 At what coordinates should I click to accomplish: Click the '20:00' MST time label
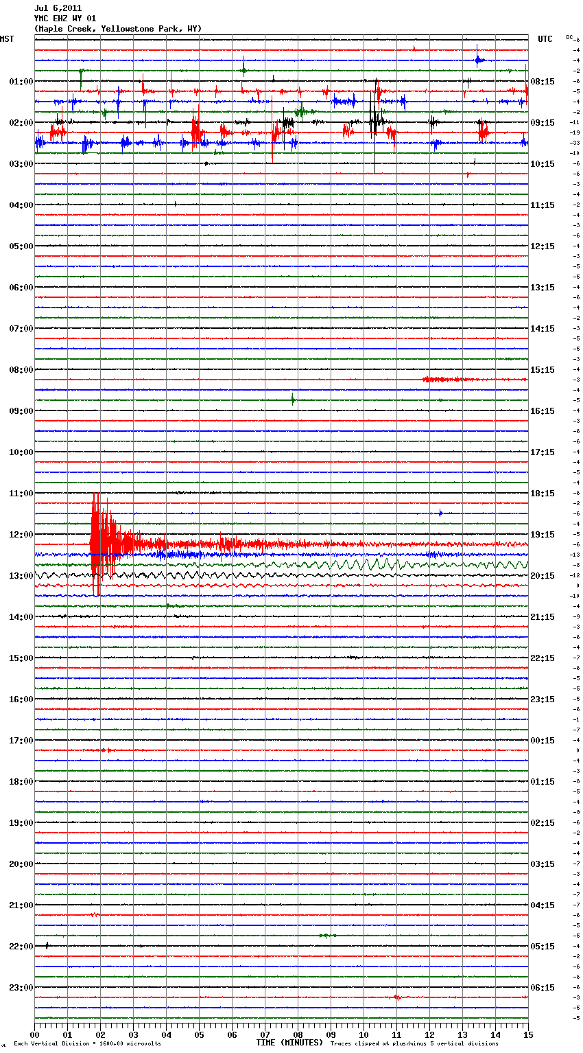tap(21, 864)
